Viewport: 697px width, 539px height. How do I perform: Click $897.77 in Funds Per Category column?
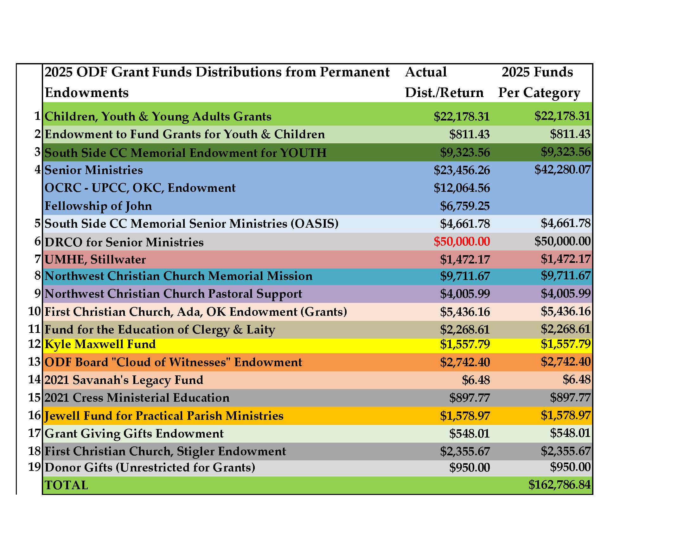(x=570, y=398)
